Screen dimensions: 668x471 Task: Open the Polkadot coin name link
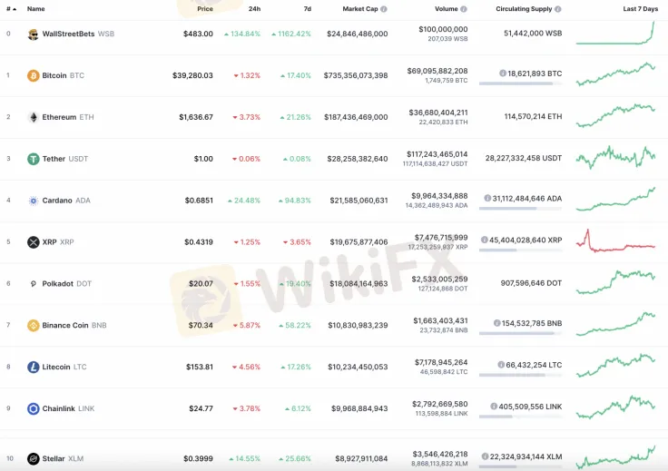click(x=57, y=283)
